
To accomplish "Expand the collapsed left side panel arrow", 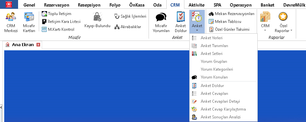I will click(x=1, y=107).
